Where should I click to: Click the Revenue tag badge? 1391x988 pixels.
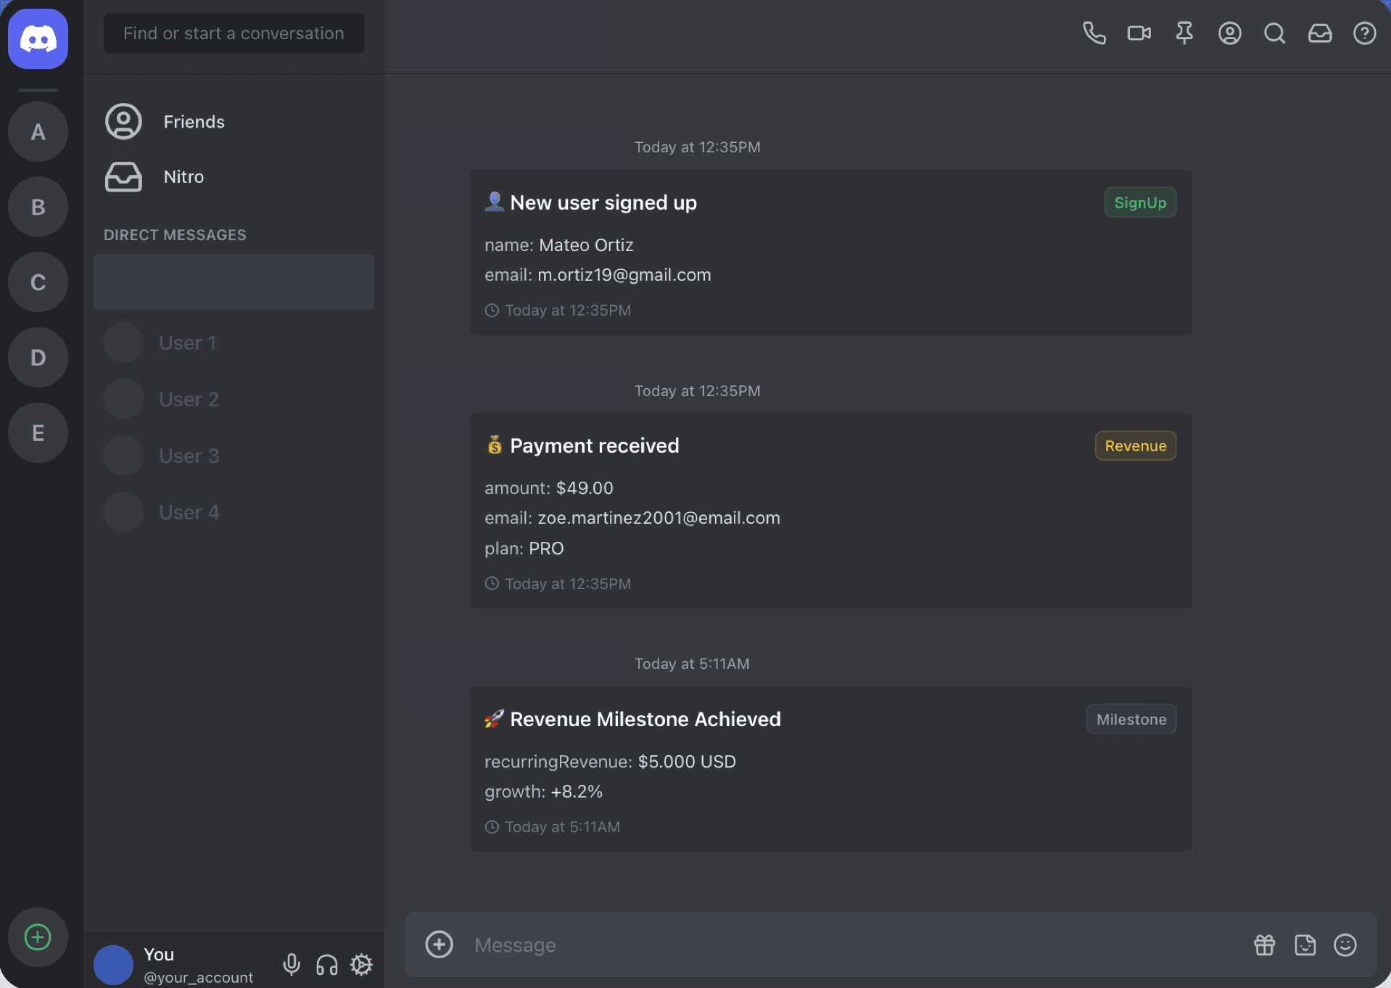1135,446
